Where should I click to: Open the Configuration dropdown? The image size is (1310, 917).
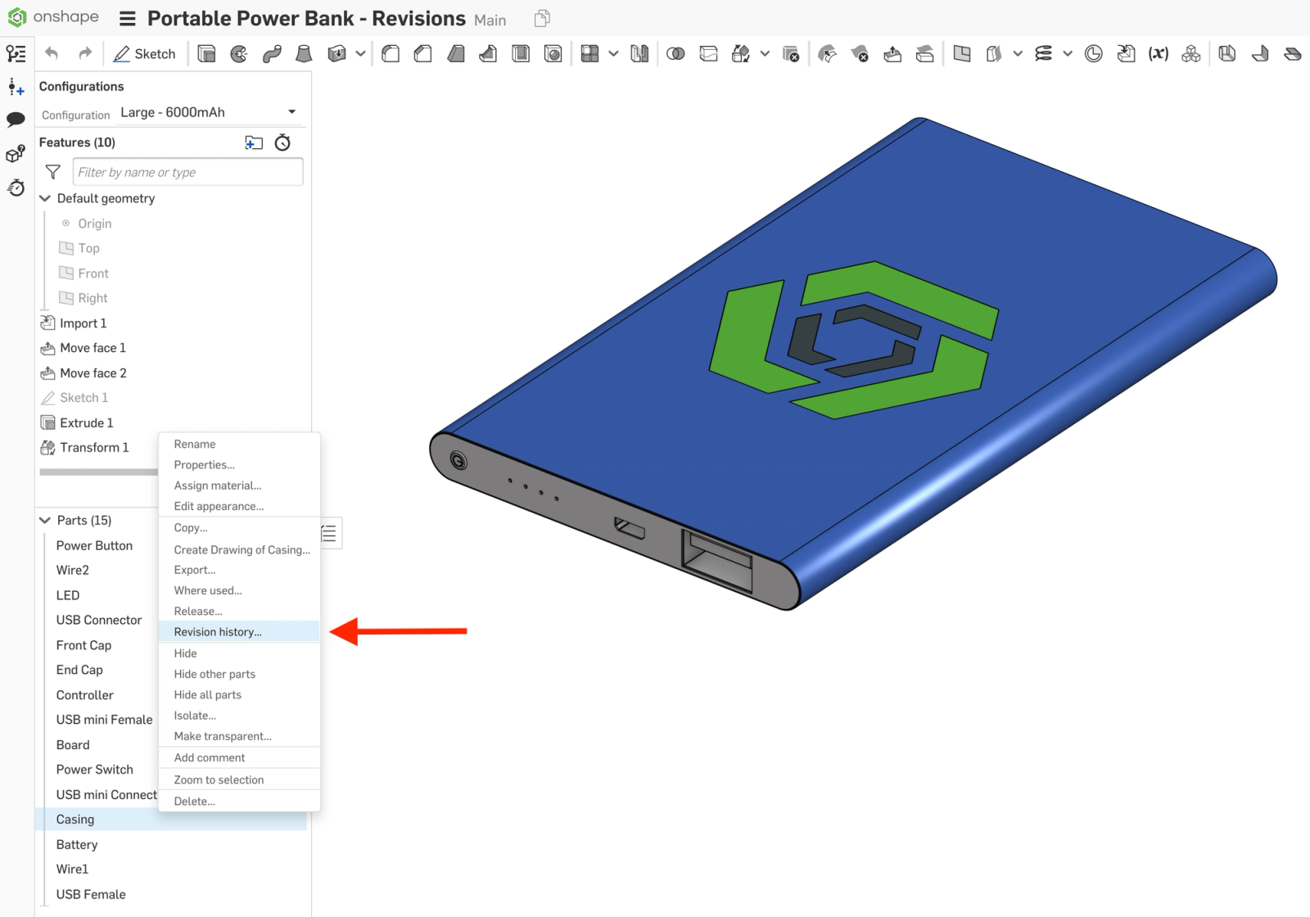[x=291, y=112]
